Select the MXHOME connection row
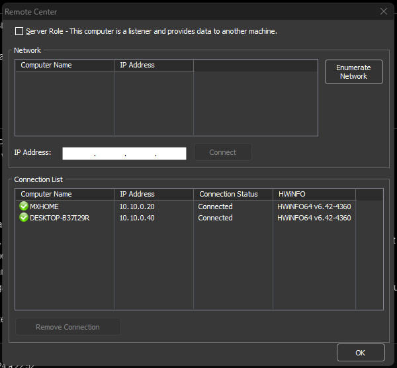This screenshot has width=397, height=368. pos(44,207)
